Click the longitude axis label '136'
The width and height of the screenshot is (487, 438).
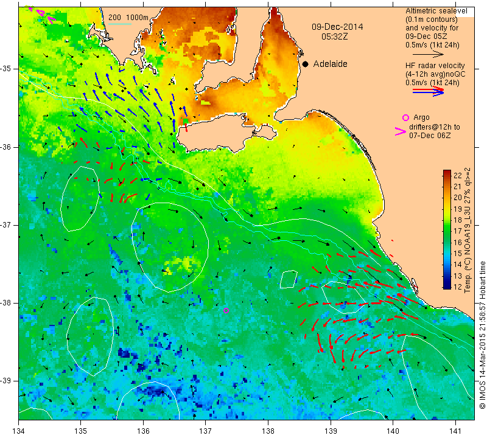[x=143, y=431]
